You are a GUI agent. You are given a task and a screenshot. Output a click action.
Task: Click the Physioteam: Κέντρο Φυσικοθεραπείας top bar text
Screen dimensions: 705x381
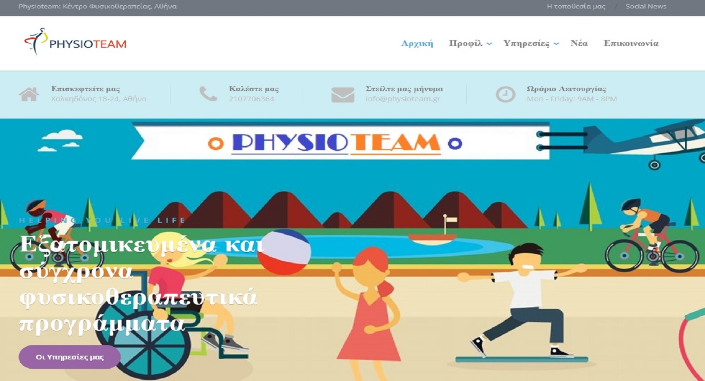[98, 6]
